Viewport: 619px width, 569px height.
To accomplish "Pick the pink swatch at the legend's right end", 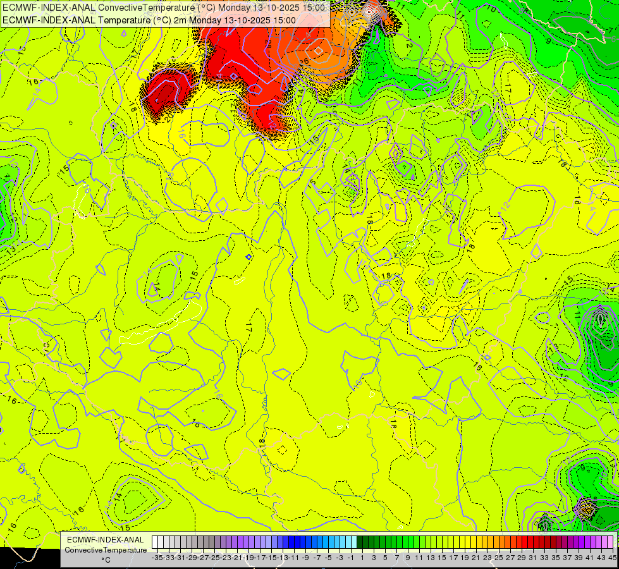I will [x=610, y=542].
